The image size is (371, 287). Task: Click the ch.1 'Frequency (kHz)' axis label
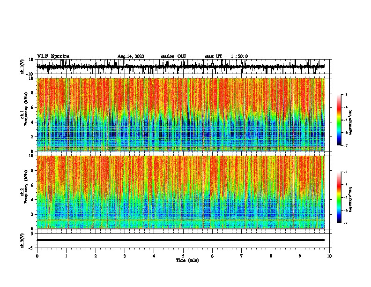26,109
